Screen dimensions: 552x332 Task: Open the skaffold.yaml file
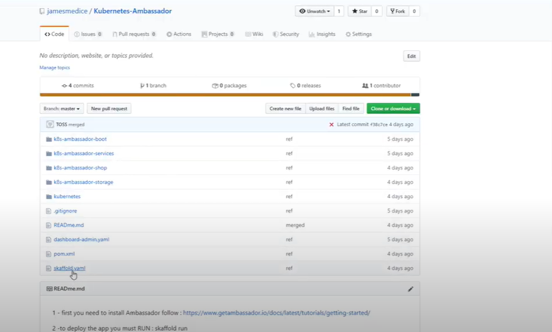[69, 268]
